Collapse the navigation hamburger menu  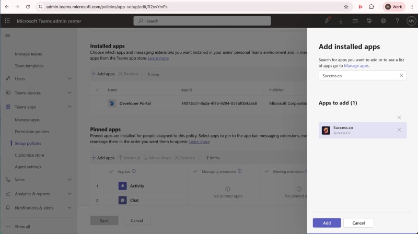coord(8,35)
